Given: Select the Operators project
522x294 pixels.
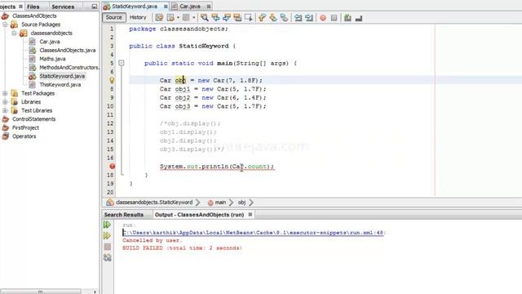Looking at the screenshot, I should [24, 136].
